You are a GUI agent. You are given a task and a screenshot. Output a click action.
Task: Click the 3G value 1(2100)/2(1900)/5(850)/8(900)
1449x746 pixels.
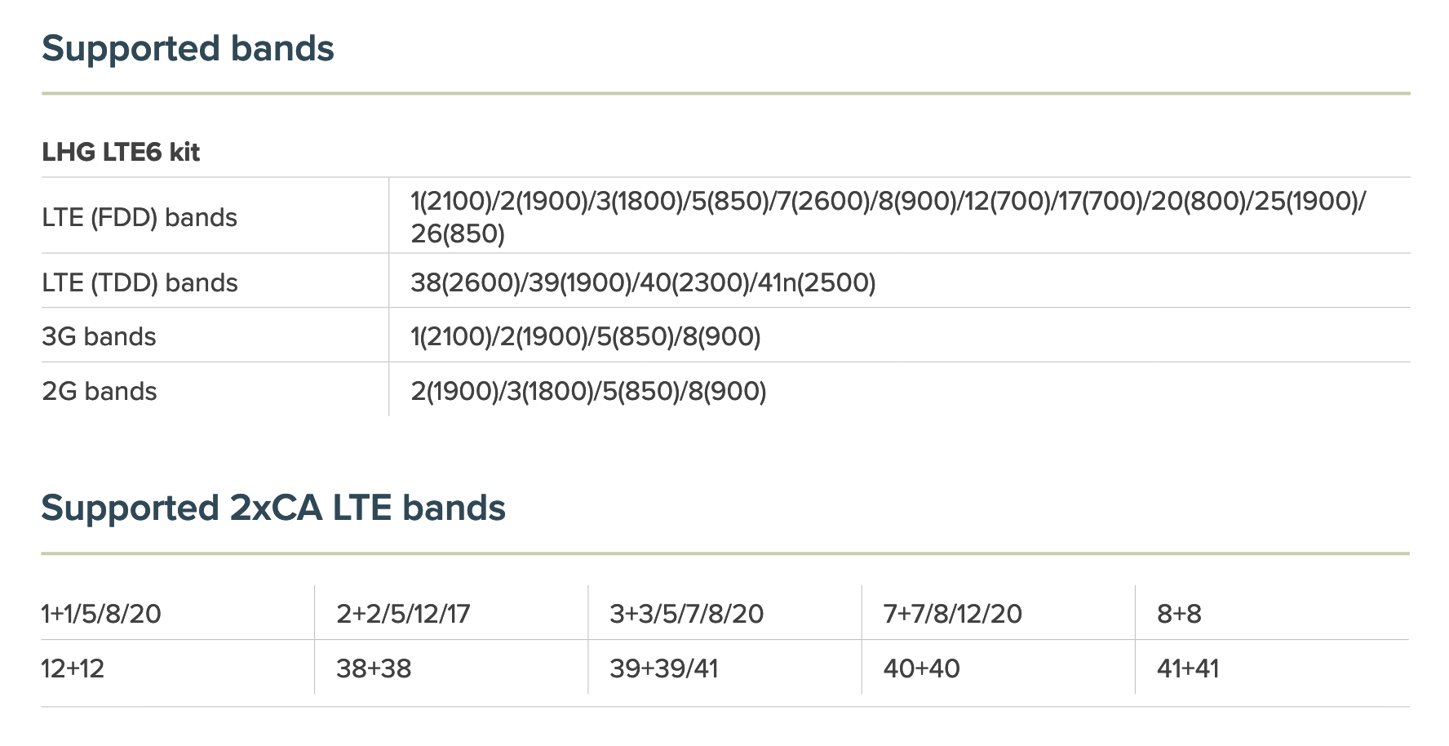585,337
